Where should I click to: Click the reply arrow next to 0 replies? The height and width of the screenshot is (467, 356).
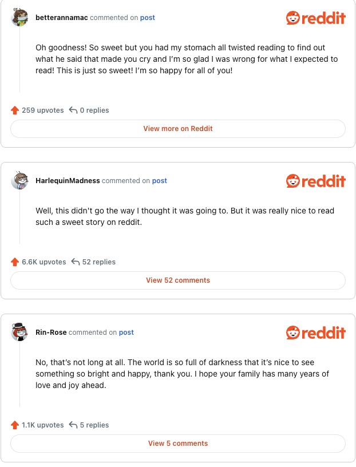73,110
